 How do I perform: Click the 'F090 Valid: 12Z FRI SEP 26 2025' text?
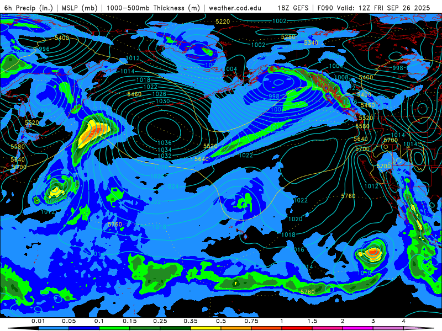(x=374, y=8)
